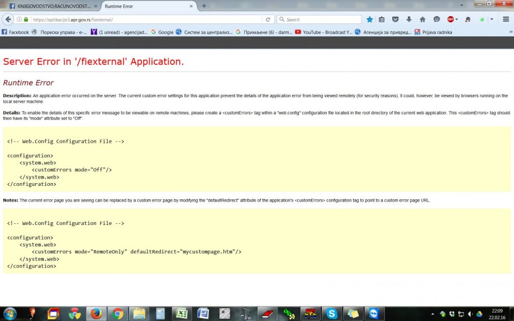Open a new tab with plus button
This screenshot has width=514, height=321.
coord(204,6)
